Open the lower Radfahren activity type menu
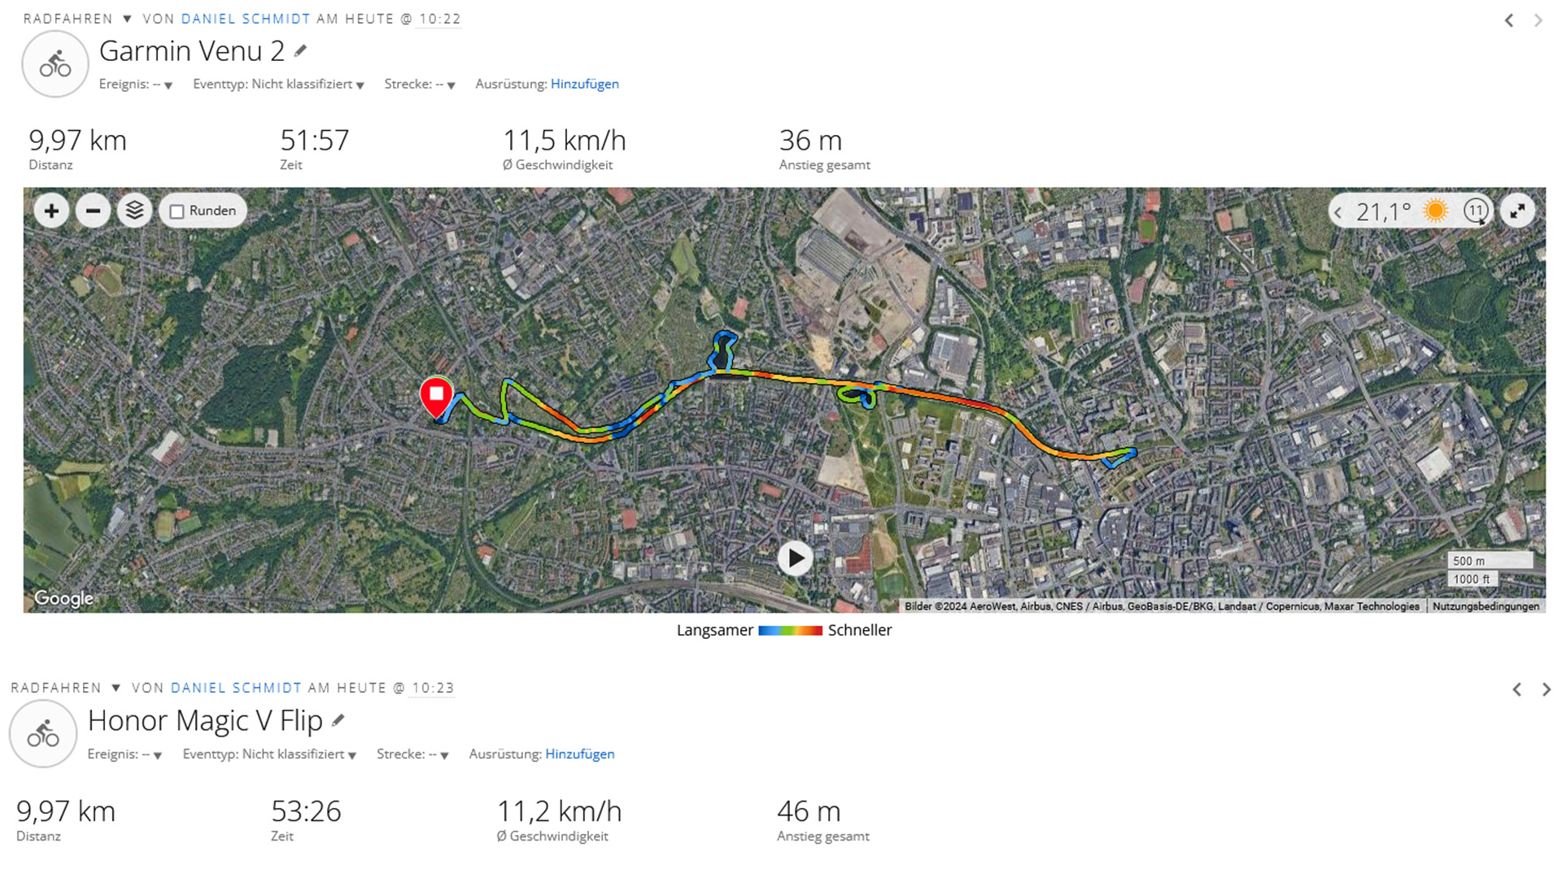Image resolution: width=1562 pixels, height=878 pixels. (x=116, y=688)
